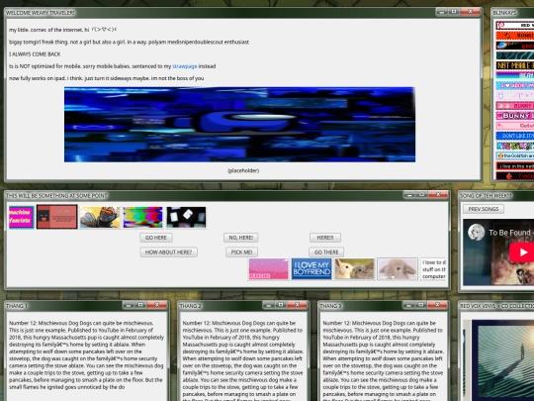Screen dimensions: 534x401
Task: Click the BLINKAYS window title
Action: (x=505, y=13)
